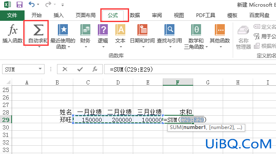
Task: Select column B header
Action: [x=57, y=82]
